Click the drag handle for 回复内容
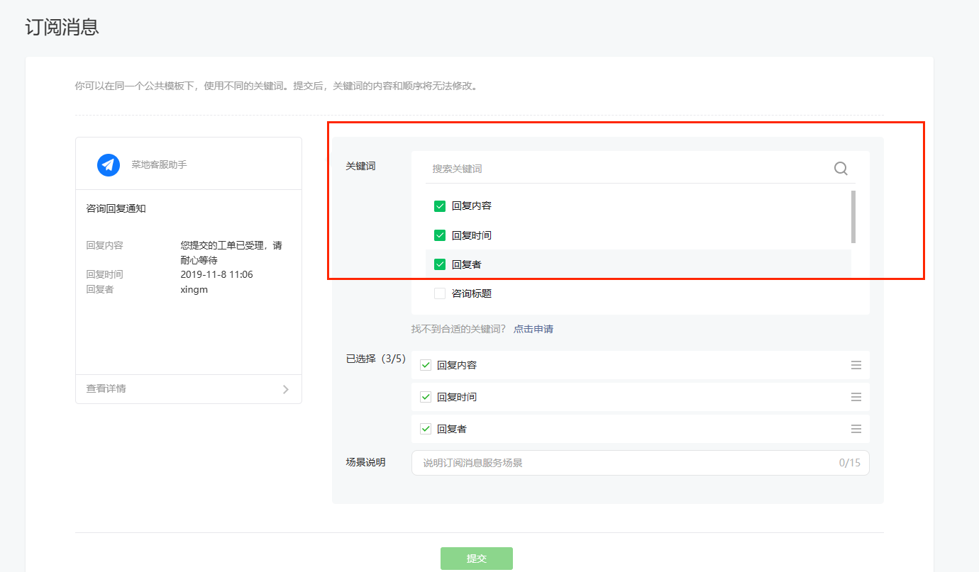The image size is (979, 572). tap(856, 365)
